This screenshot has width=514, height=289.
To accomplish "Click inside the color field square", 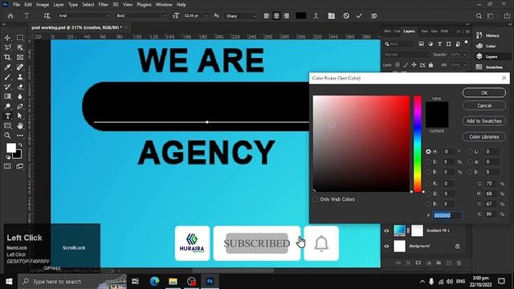I will [361, 144].
